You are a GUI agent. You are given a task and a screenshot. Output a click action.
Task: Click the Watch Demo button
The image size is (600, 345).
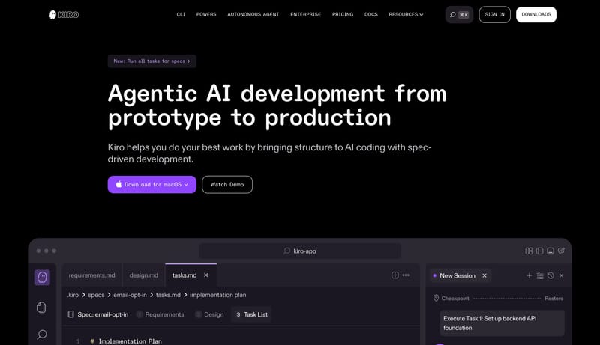[x=227, y=184]
